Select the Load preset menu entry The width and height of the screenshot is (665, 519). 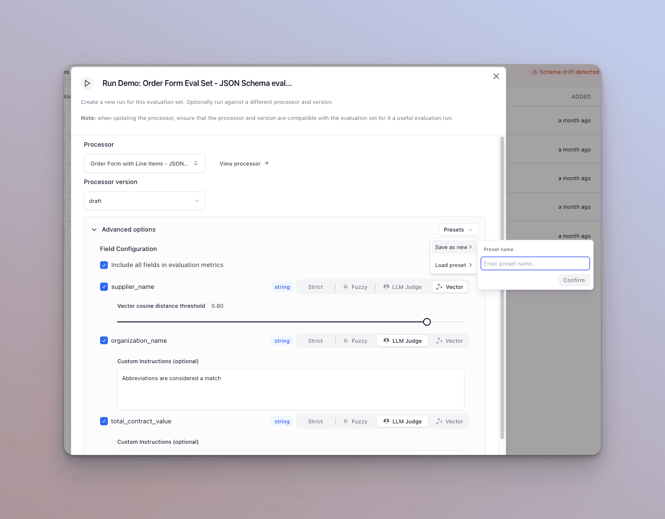click(x=454, y=265)
